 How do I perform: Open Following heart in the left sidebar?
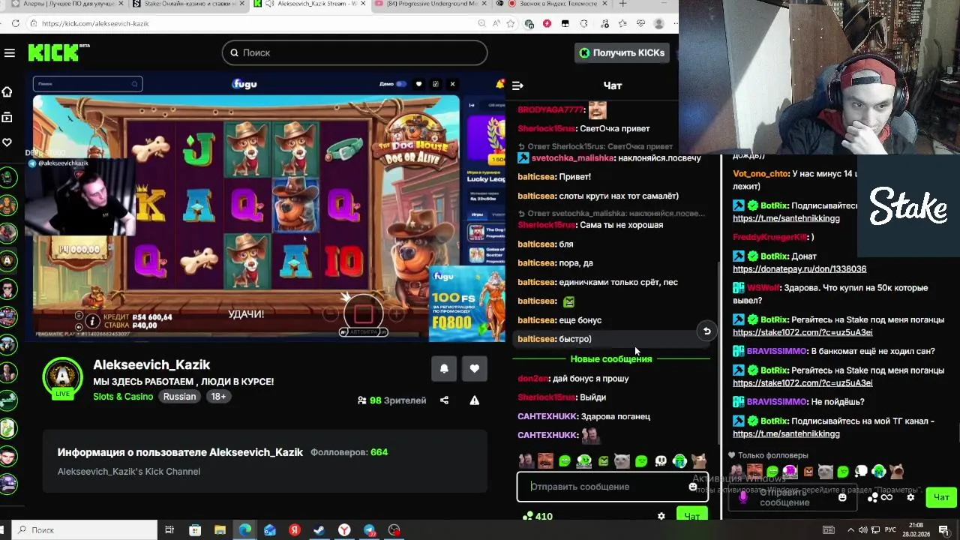point(7,142)
